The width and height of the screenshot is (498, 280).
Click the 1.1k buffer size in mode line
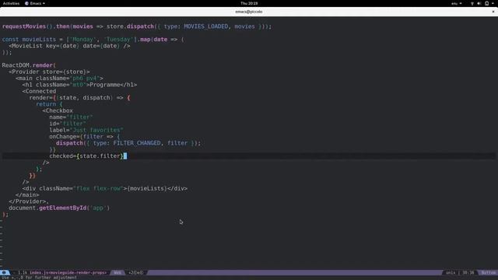[23, 272]
